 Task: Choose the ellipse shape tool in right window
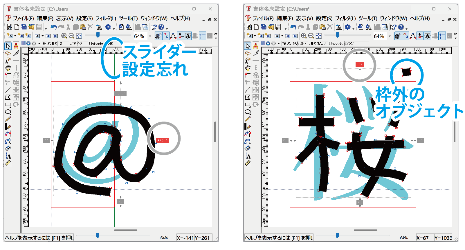point(248,112)
